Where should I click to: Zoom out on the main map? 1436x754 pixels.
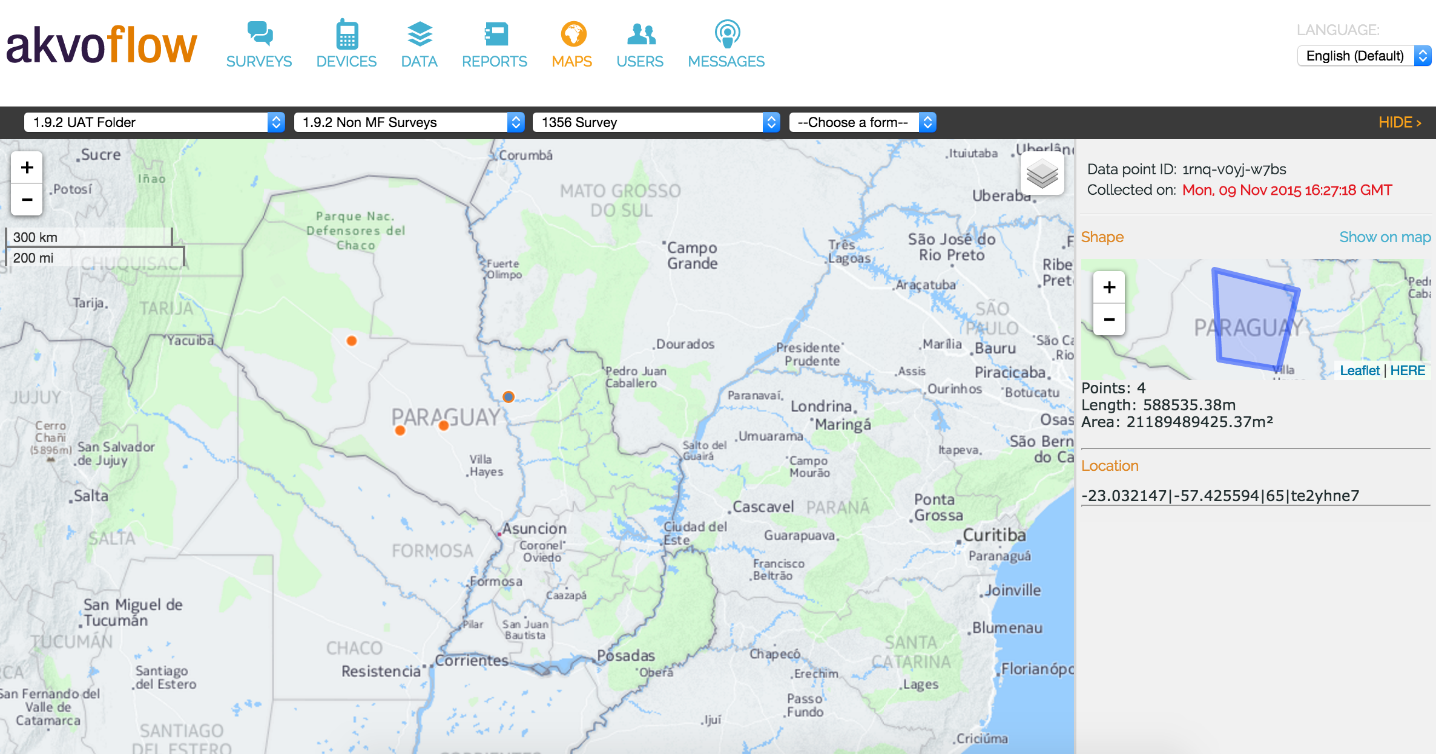(x=27, y=199)
